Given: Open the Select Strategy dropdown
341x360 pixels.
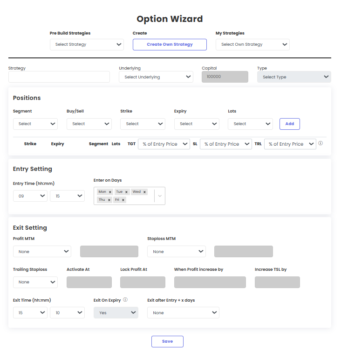Looking at the screenshot, I should click(x=87, y=44).
